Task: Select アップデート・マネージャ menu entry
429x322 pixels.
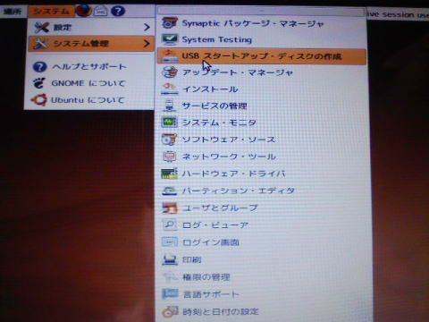Action: 262,72
